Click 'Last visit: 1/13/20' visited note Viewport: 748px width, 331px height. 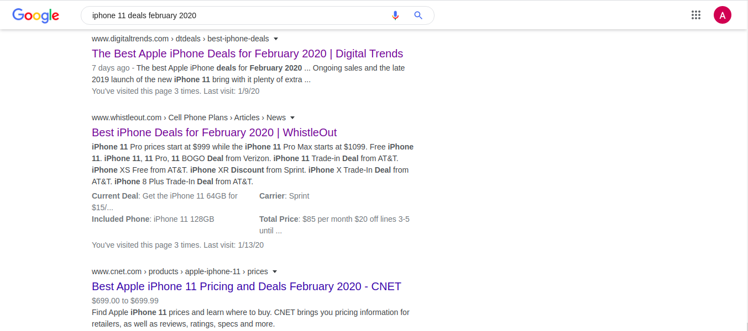[x=234, y=245]
